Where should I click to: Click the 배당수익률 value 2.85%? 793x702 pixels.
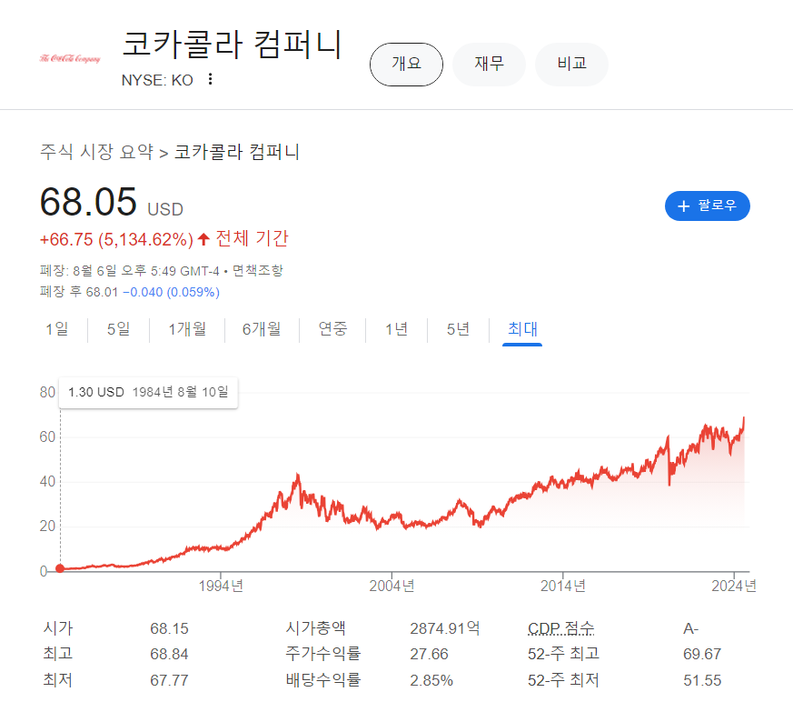[x=431, y=680]
